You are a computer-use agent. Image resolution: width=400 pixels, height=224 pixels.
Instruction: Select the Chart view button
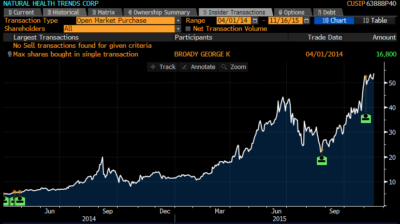(334, 20)
